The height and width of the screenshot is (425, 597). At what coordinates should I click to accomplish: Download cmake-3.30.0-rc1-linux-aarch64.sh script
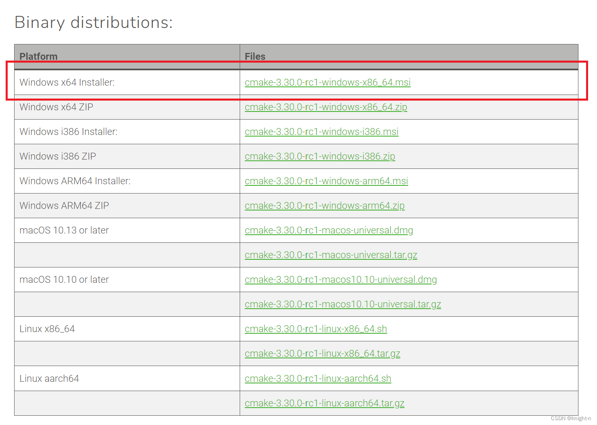[318, 379]
